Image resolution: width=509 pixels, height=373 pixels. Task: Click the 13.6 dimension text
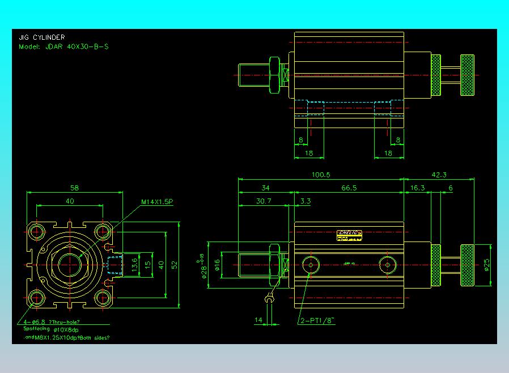(x=135, y=265)
